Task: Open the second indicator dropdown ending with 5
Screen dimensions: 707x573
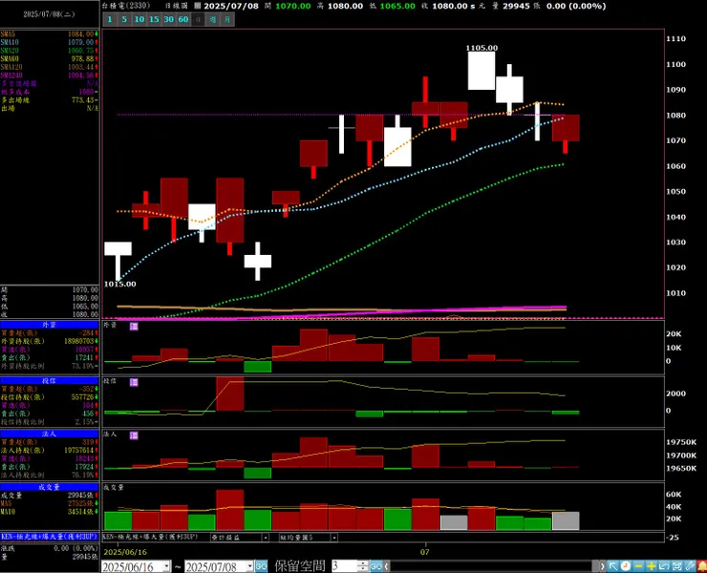Action: [x=334, y=538]
